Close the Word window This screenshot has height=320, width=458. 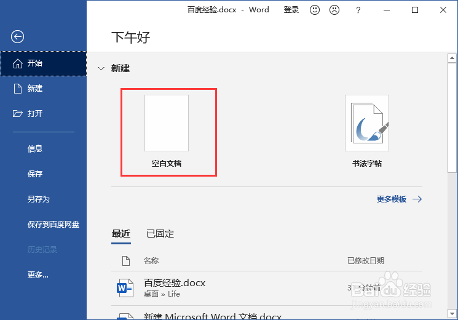[443, 10]
